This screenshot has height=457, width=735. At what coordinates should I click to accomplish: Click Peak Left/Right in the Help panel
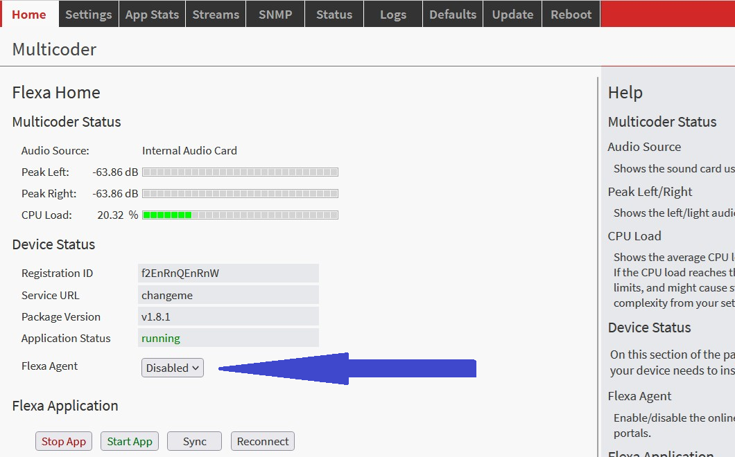tap(650, 192)
